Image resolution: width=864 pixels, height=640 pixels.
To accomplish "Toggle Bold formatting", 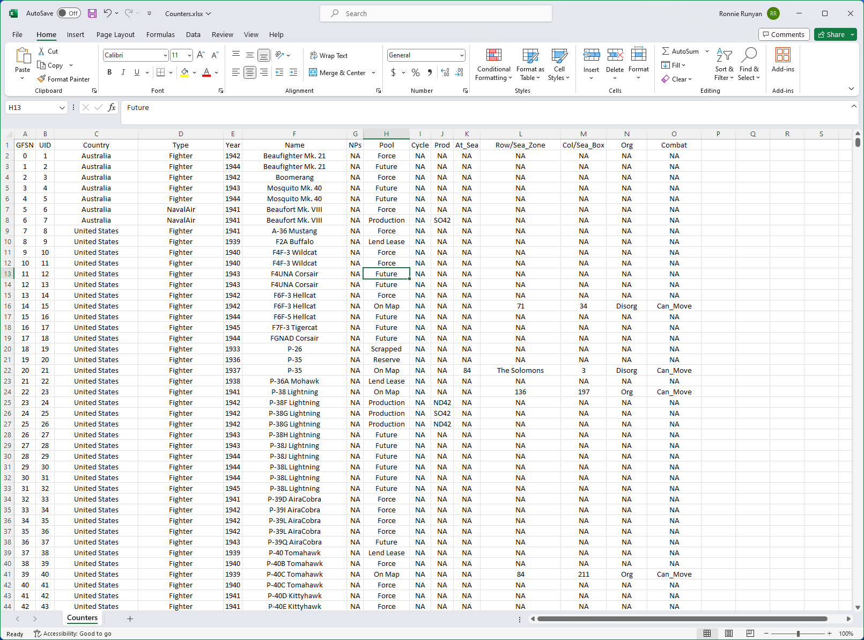I will [109, 72].
